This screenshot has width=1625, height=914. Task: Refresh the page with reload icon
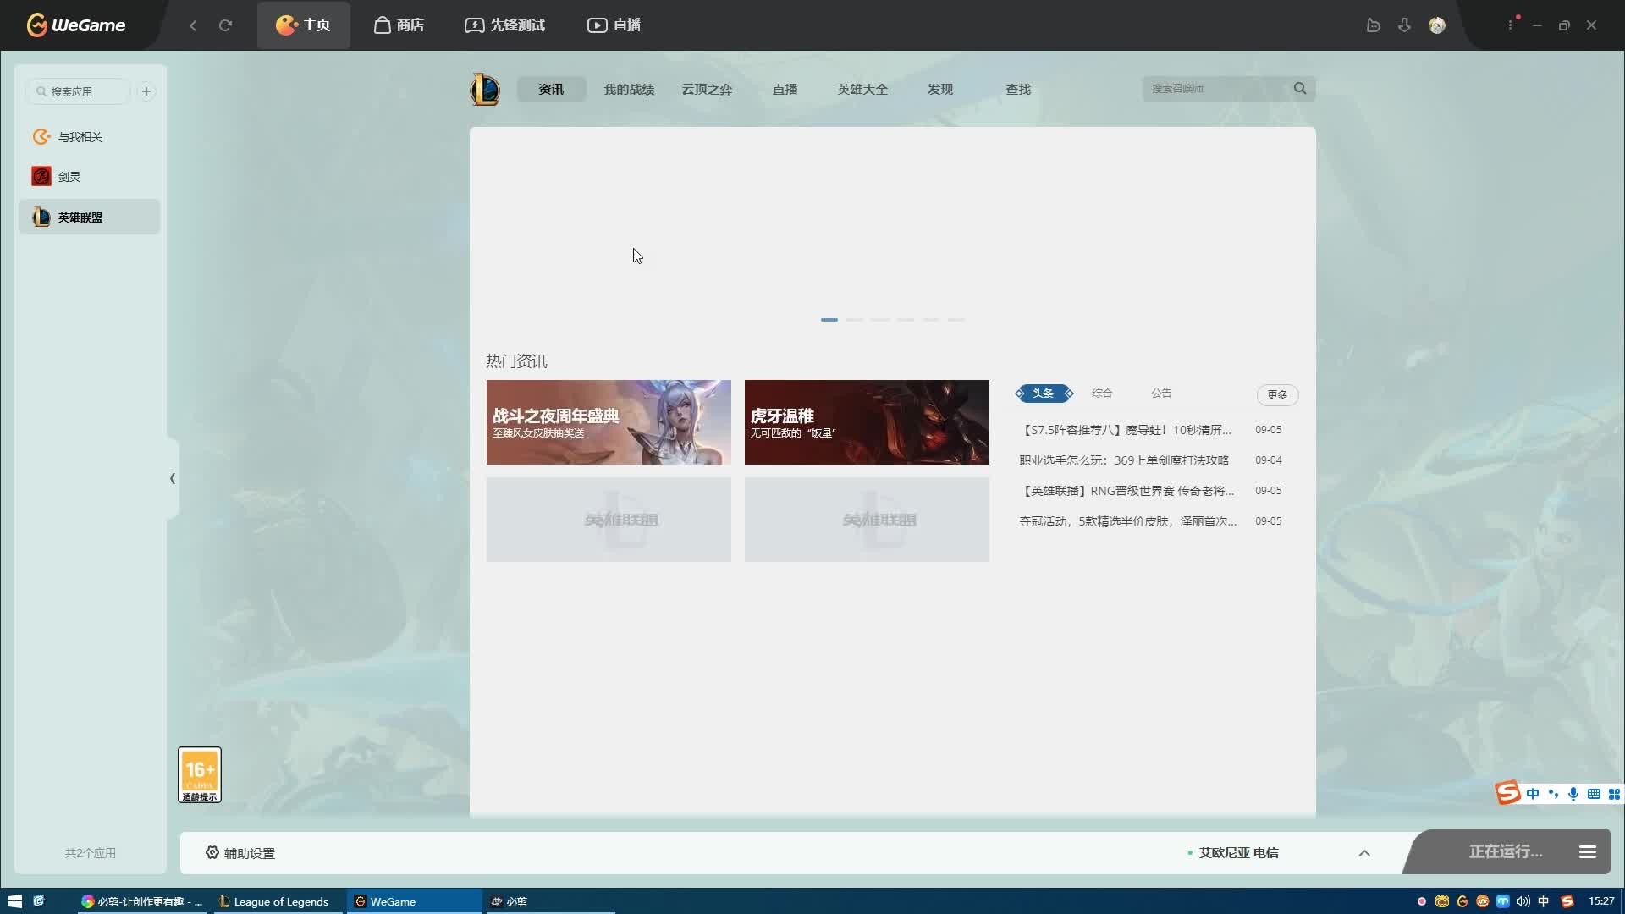click(x=225, y=25)
